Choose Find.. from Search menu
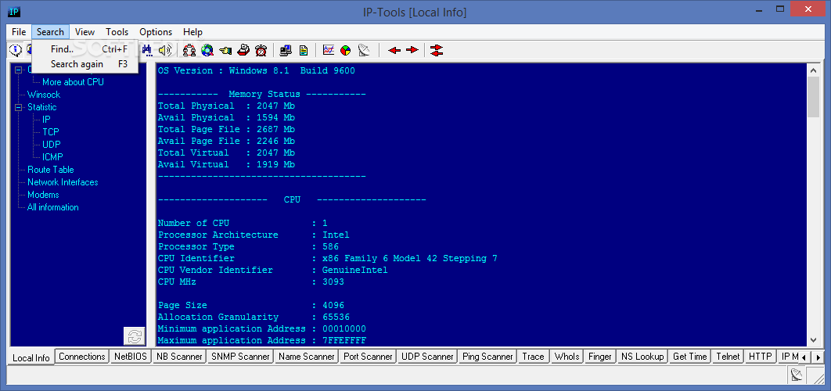The height and width of the screenshot is (391, 831). pos(85,49)
